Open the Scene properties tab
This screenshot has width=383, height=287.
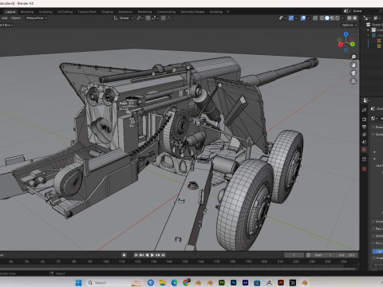pyautogui.click(x=365, y=142)
